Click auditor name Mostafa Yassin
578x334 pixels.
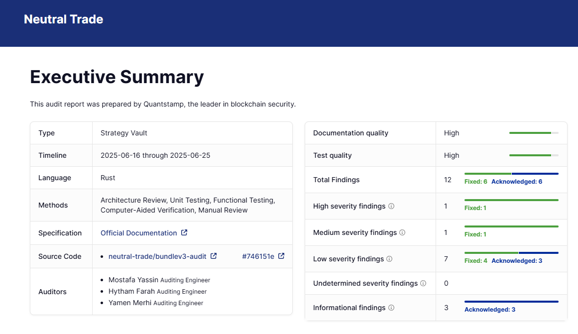(133, 280)
